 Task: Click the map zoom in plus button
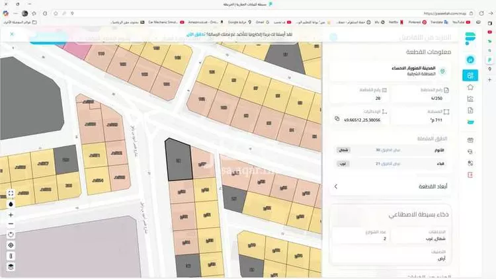(11, 215)
